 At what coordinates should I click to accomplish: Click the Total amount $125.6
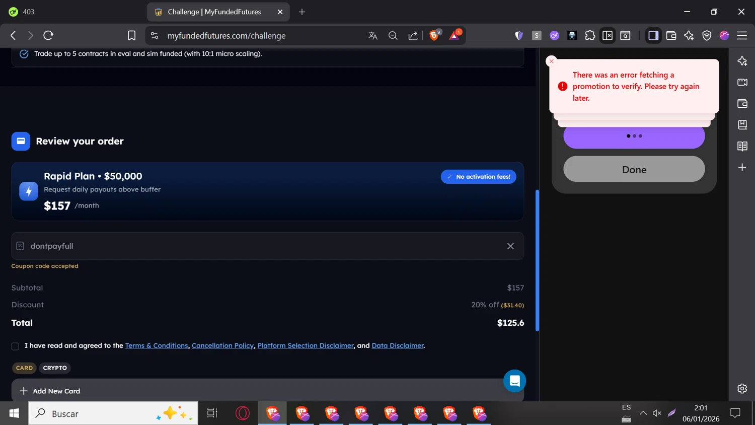510,323
